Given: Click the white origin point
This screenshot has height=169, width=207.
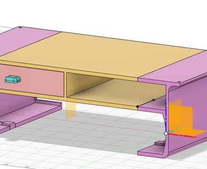Looking at the screenshot, I should pyautogui.click(x=166, y=133).
